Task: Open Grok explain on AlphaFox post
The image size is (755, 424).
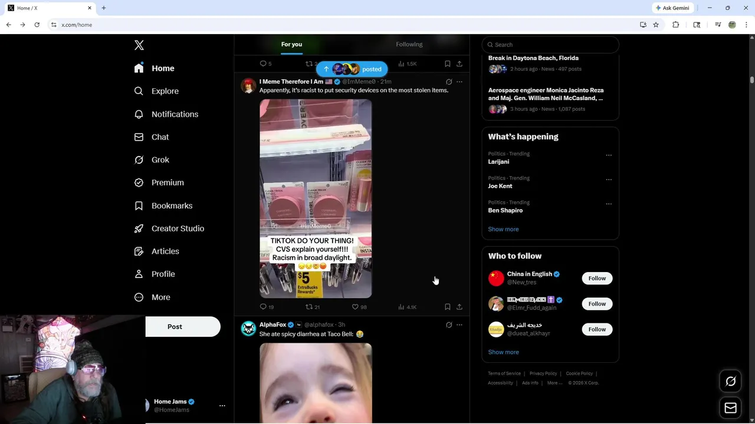Action: point(449,325)
